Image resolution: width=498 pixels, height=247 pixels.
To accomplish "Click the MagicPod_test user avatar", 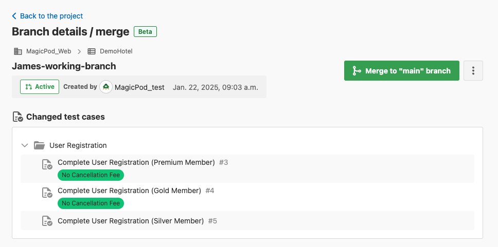I will pos(105,87).
